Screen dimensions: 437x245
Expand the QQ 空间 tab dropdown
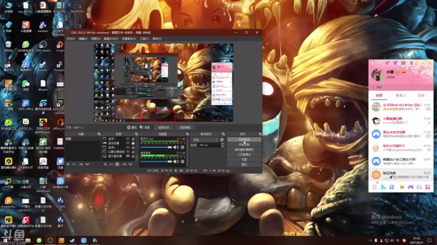pos(426,95)
